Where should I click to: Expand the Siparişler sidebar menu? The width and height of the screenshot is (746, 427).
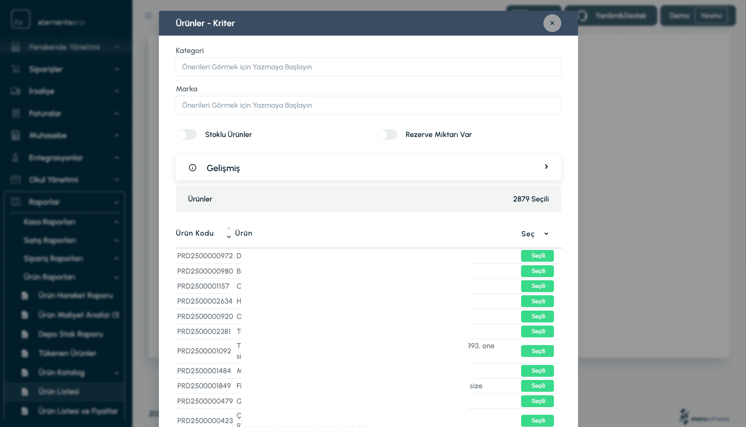[46, 69]
